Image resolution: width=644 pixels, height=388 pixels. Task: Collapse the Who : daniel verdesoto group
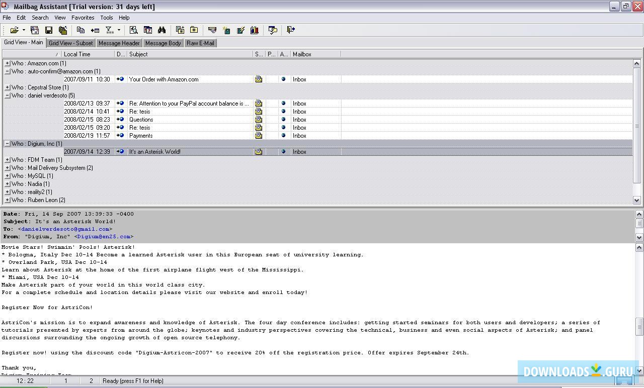7,95
